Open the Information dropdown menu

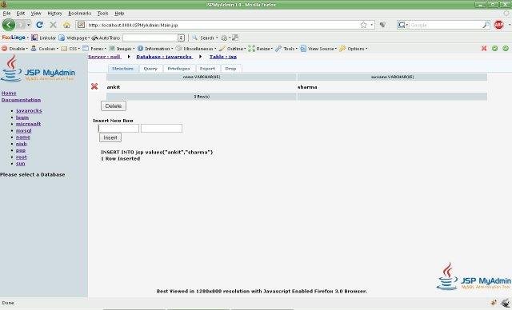(x=154, y=49)
